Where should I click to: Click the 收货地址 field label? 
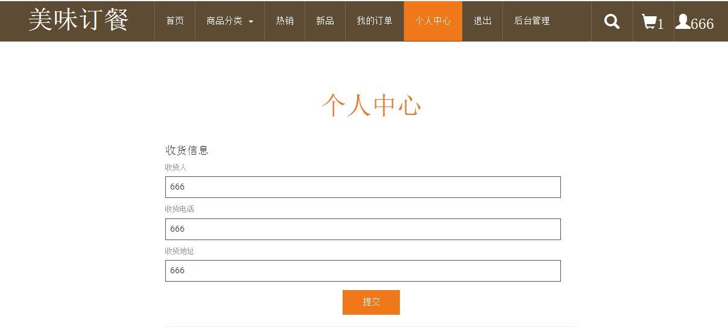coord(180,251)
